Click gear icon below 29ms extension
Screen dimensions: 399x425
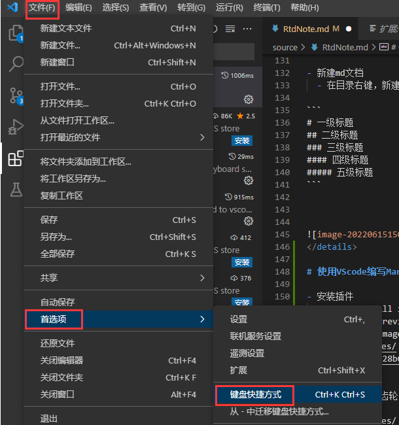pos(249,180)
